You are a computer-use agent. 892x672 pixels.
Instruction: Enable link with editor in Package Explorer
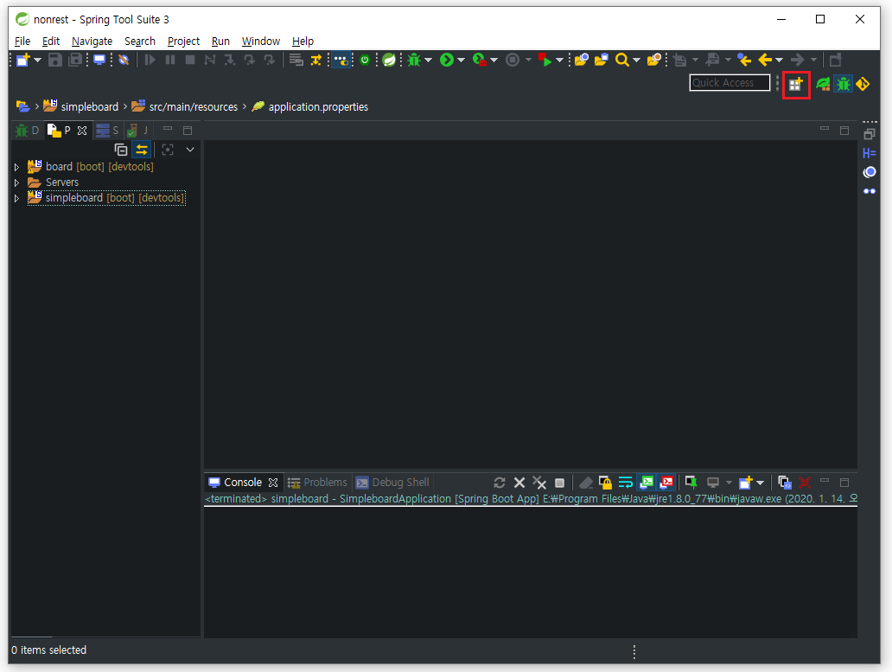click(142, 149)
